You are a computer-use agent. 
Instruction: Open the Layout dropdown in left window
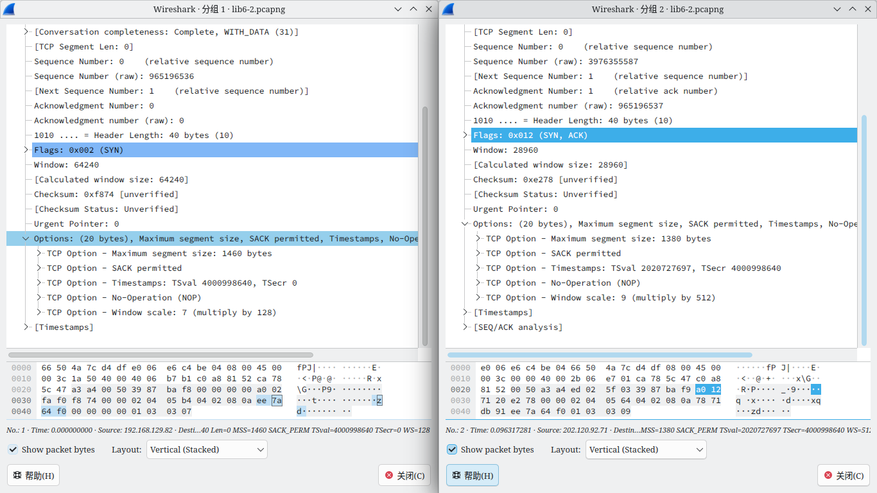[x=207, y=449]
